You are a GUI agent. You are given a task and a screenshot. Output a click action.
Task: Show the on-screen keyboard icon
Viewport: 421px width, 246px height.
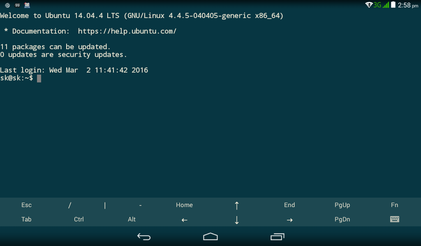394,219
